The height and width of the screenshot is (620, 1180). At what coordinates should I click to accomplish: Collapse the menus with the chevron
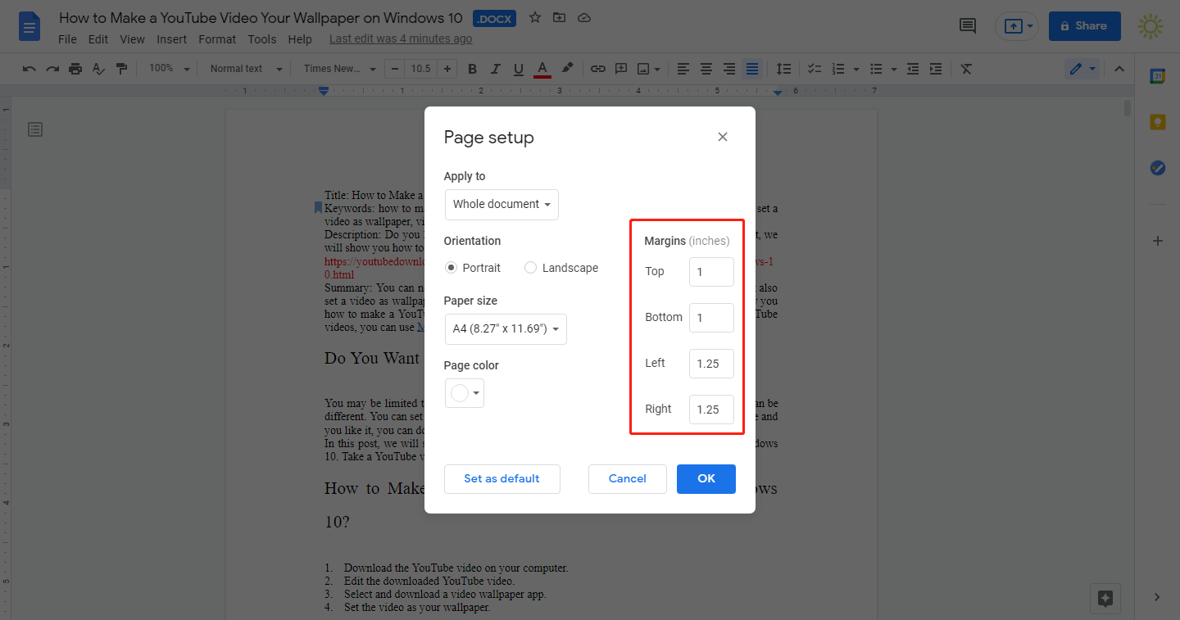point(1119,69)
